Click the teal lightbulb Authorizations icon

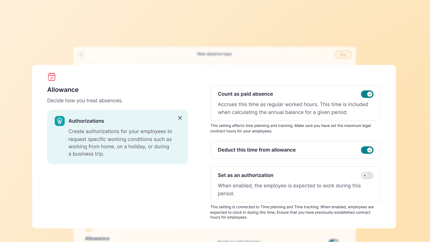click(x=60, y=121)
